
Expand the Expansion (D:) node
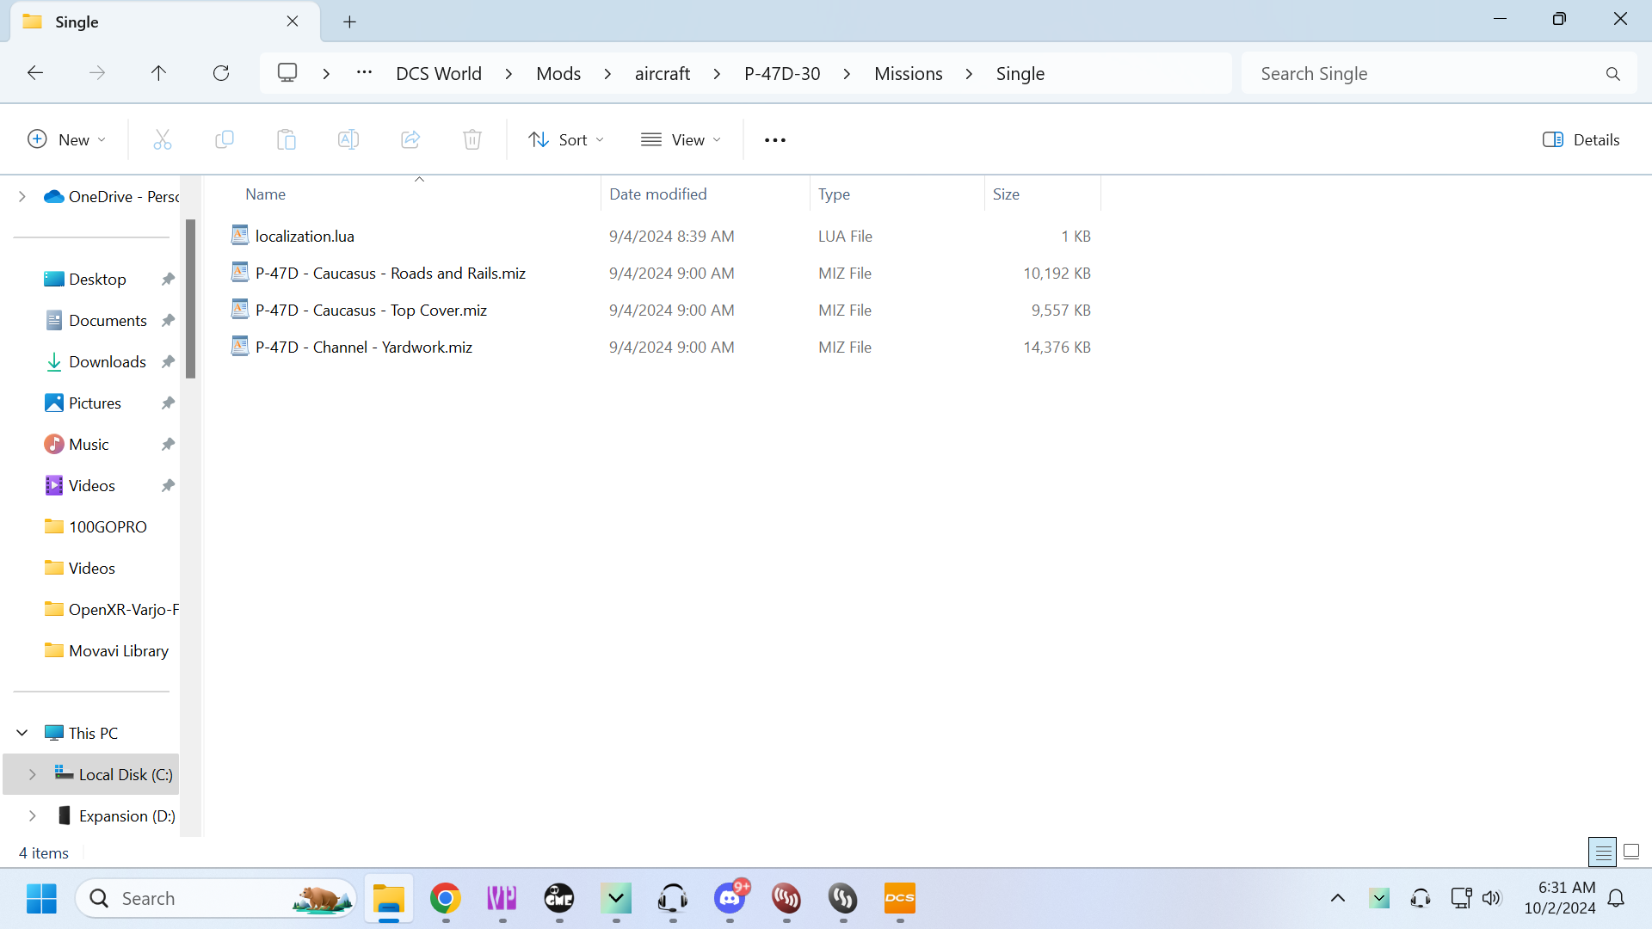click(x=33, y=816)
